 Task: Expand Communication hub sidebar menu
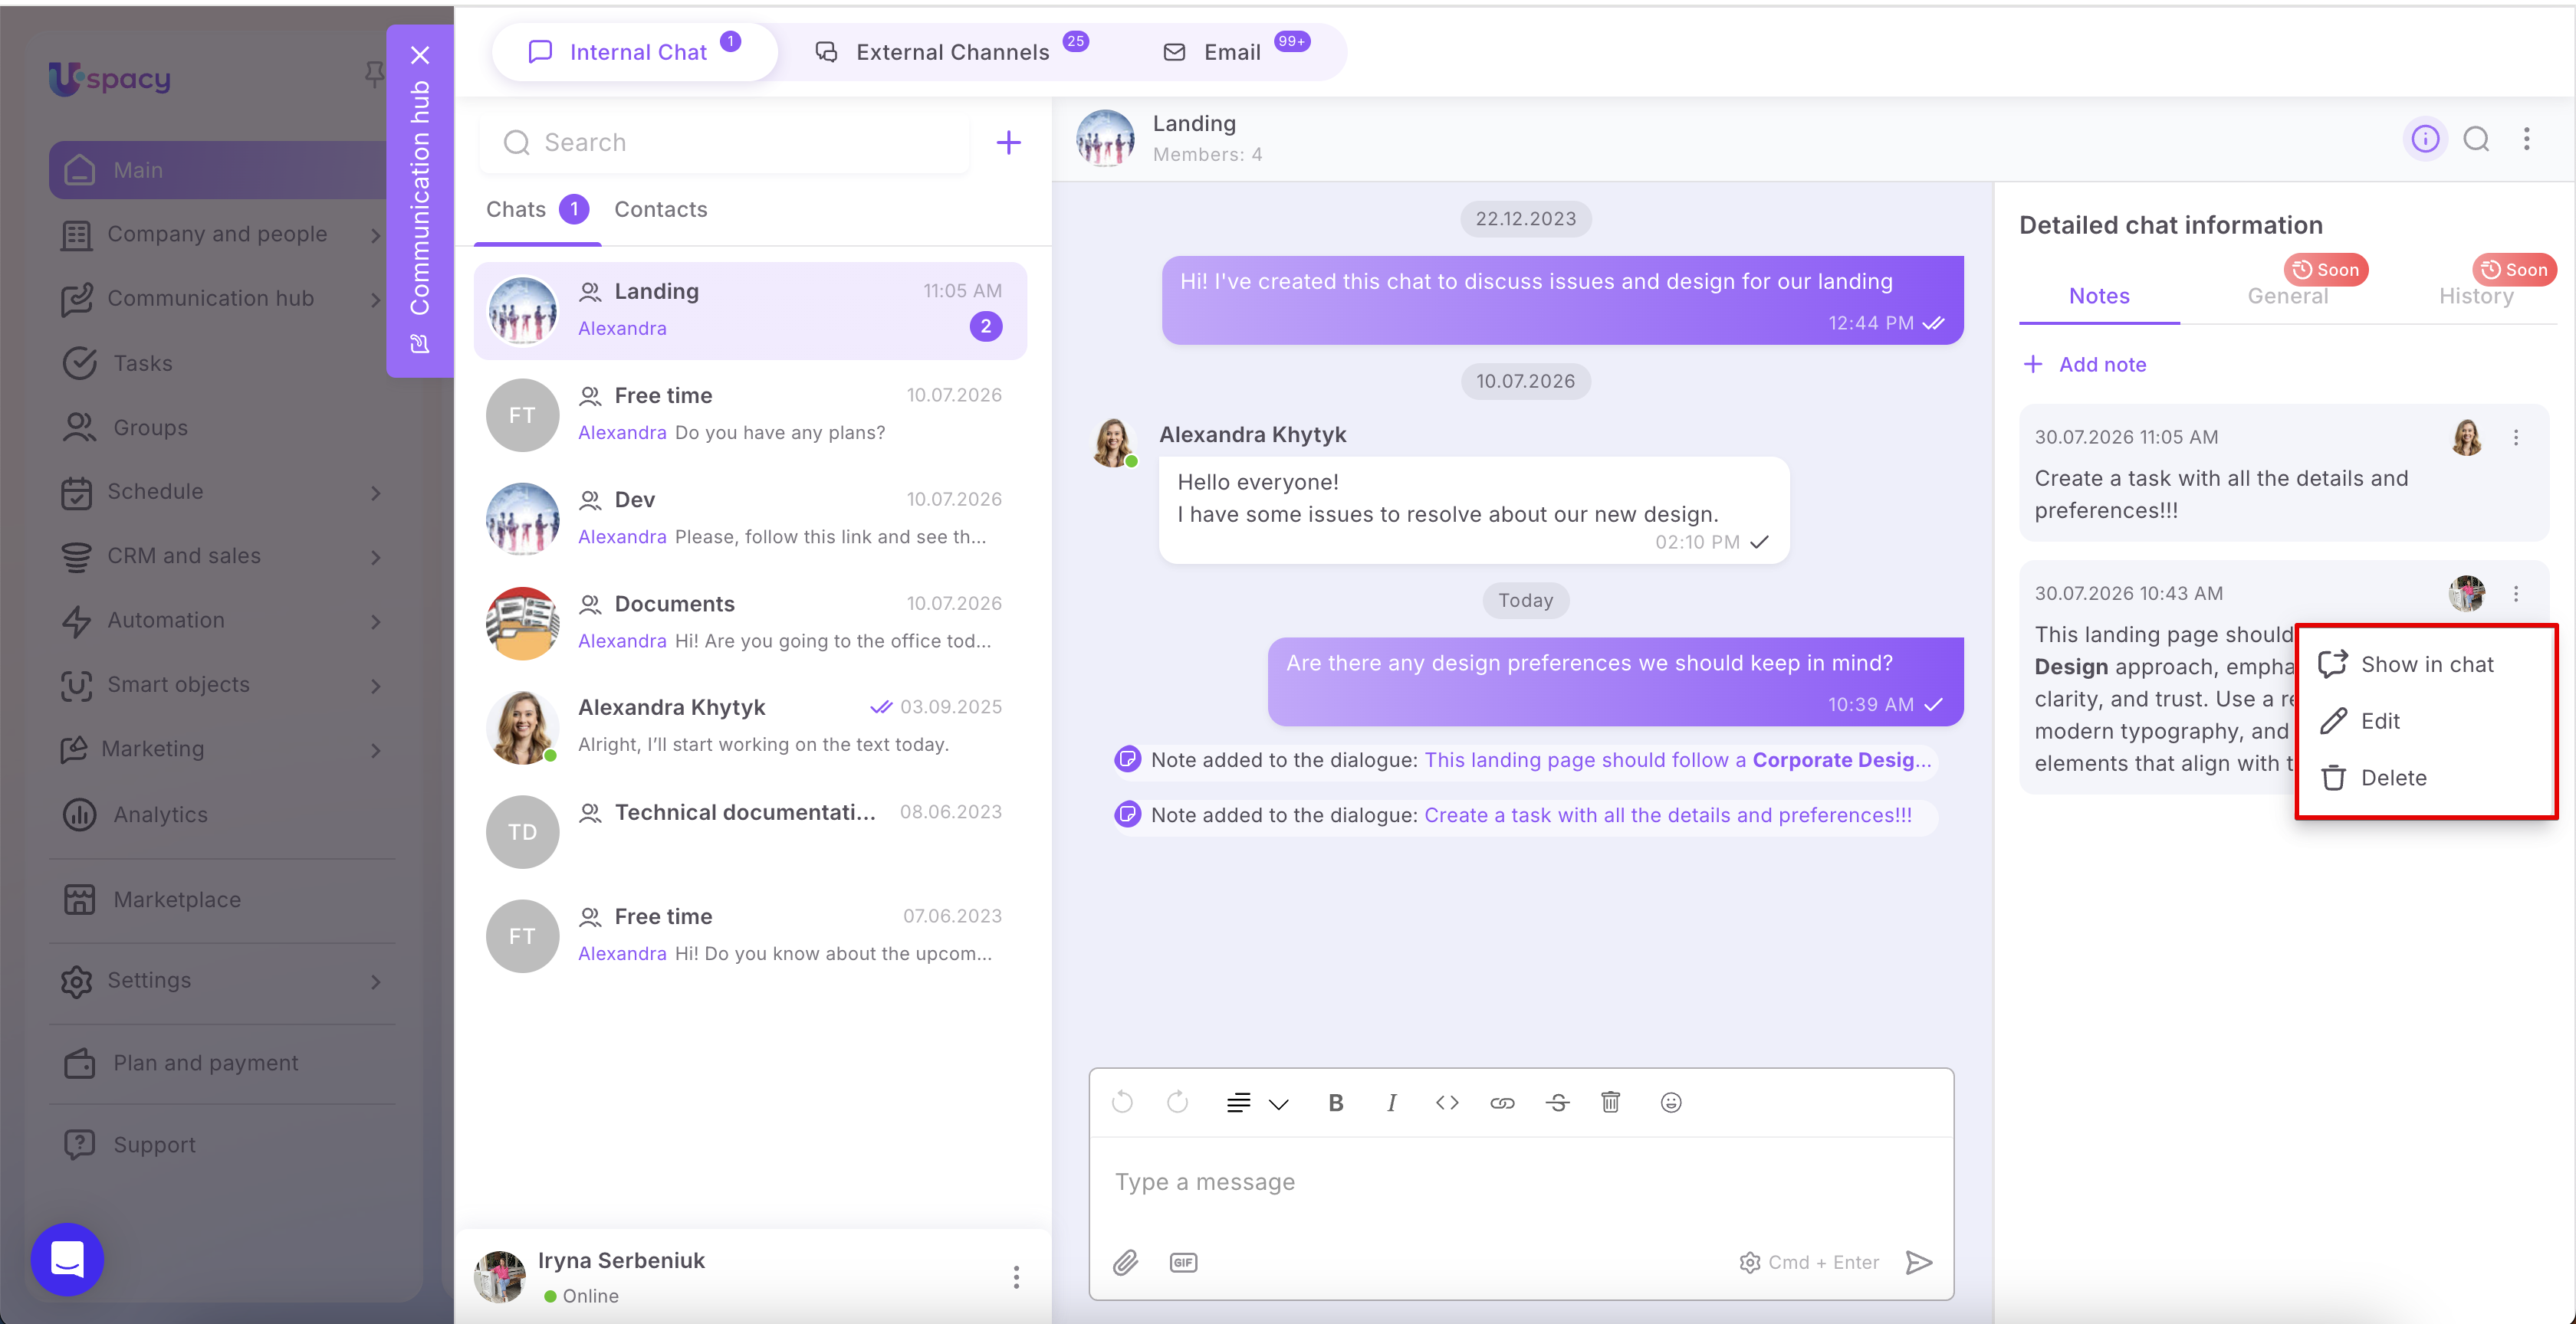coord(376,299)
